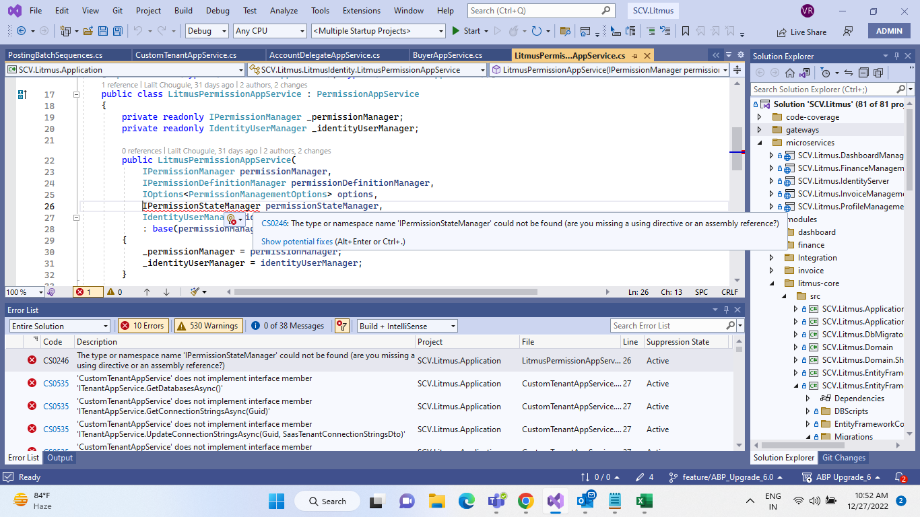Expand the code-coverage folder node
This screenshot has width=920, height=517.
(x=759, y=117)
